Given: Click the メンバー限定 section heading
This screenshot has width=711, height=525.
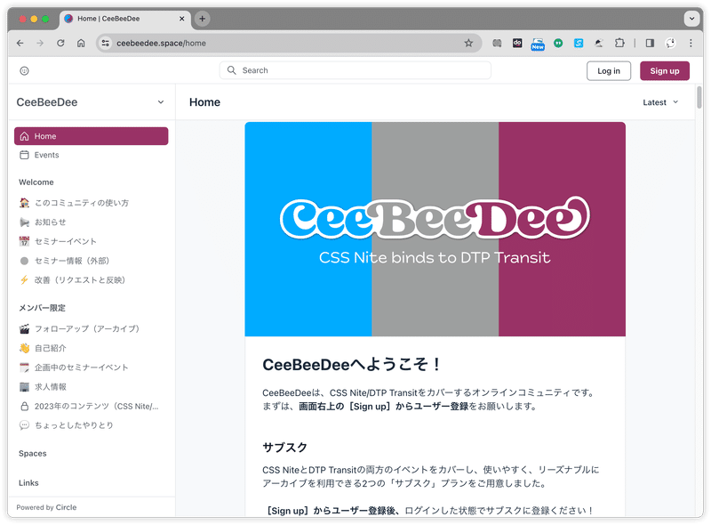Looking at the screenshot, I should click(x=42, y=308).
